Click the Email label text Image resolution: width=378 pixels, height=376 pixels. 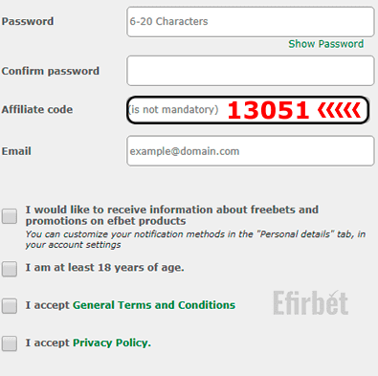click(x=16, y=151)
